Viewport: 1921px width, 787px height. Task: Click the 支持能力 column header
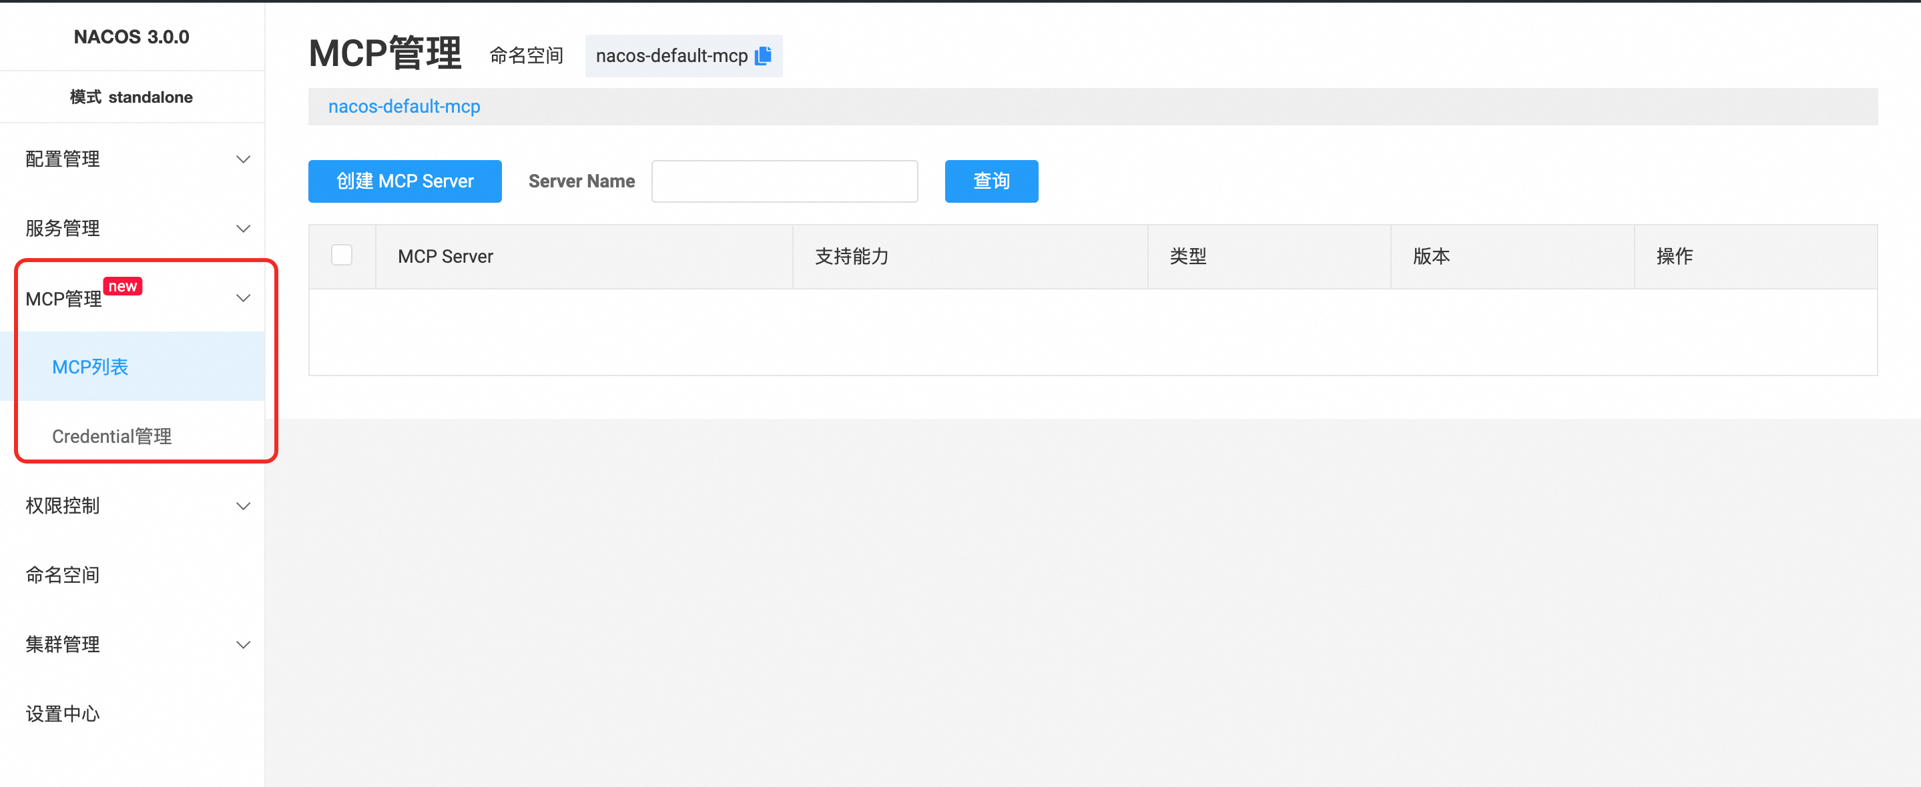(x=852, y=256)
